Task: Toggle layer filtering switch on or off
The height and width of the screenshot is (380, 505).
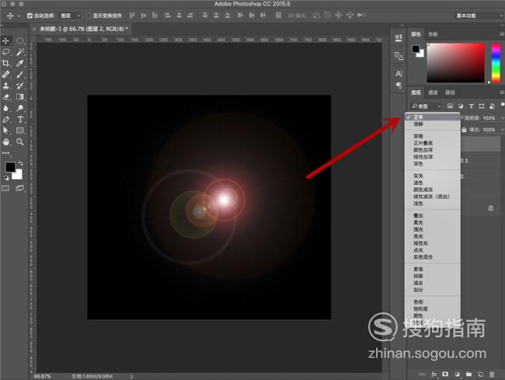Action: coord(503,105)
